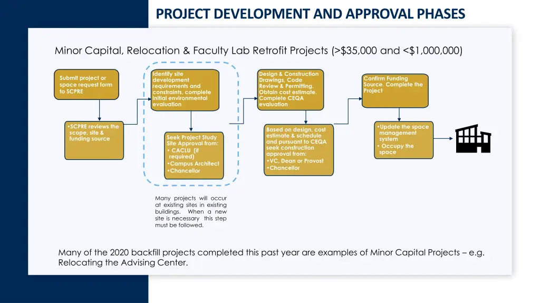Select the 'Submit project or space request form' box

[x=86, y=84]
